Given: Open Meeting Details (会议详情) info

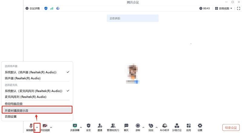Looking at the screenshot, I should point(33,8).
